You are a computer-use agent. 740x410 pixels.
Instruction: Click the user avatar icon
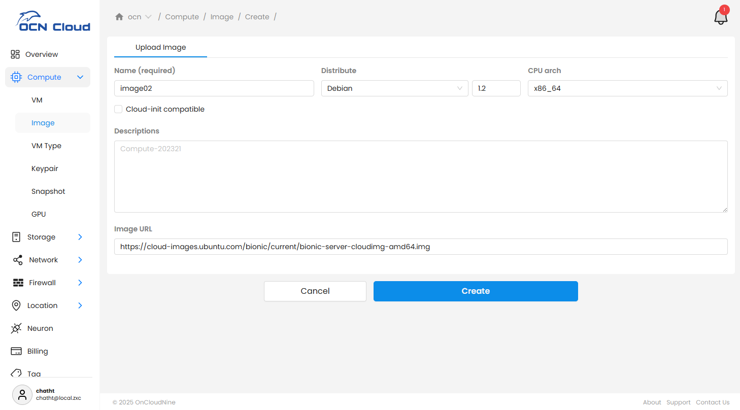coord(22,395)
